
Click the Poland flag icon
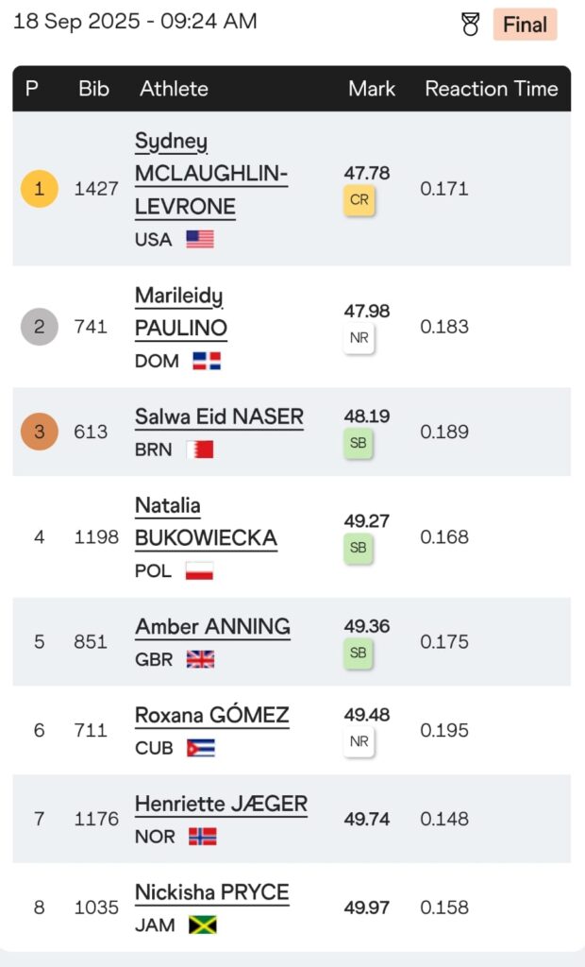199,570
